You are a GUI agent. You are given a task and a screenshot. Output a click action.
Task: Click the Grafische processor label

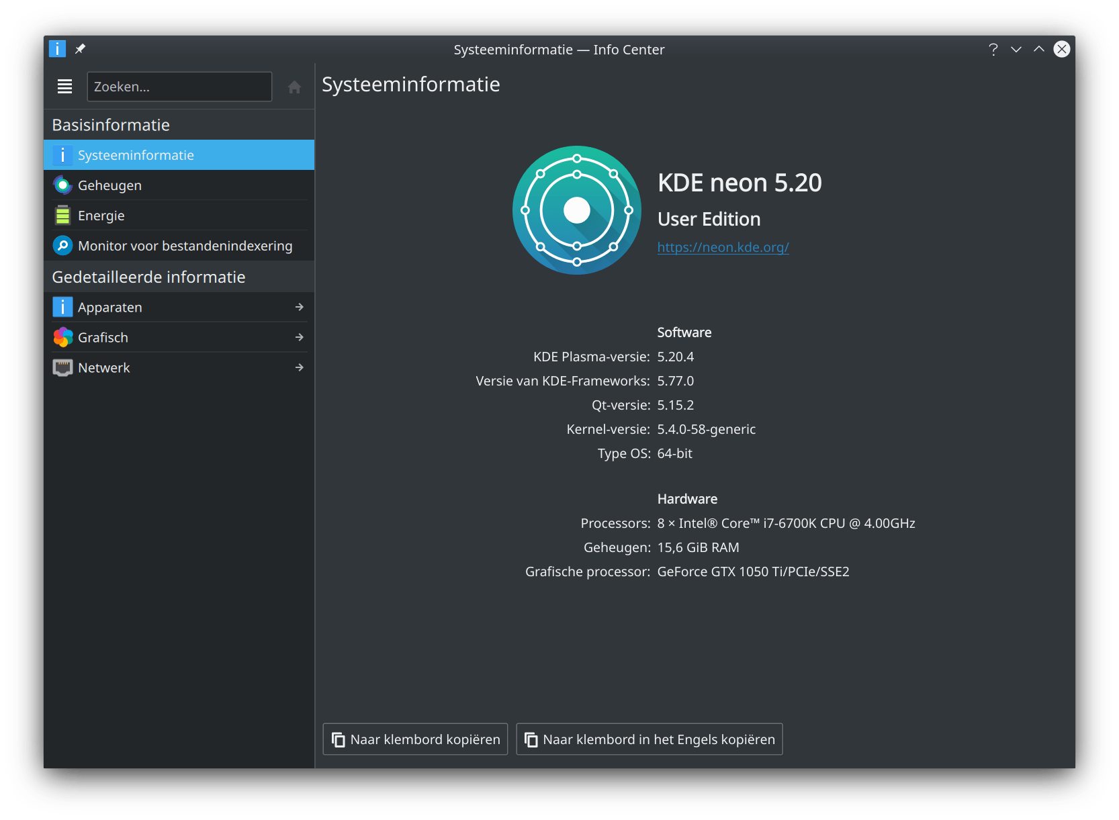pyautogui.click(x=588, y=572)
